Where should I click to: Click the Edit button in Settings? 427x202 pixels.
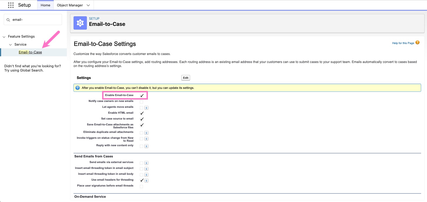coord(186,78)
